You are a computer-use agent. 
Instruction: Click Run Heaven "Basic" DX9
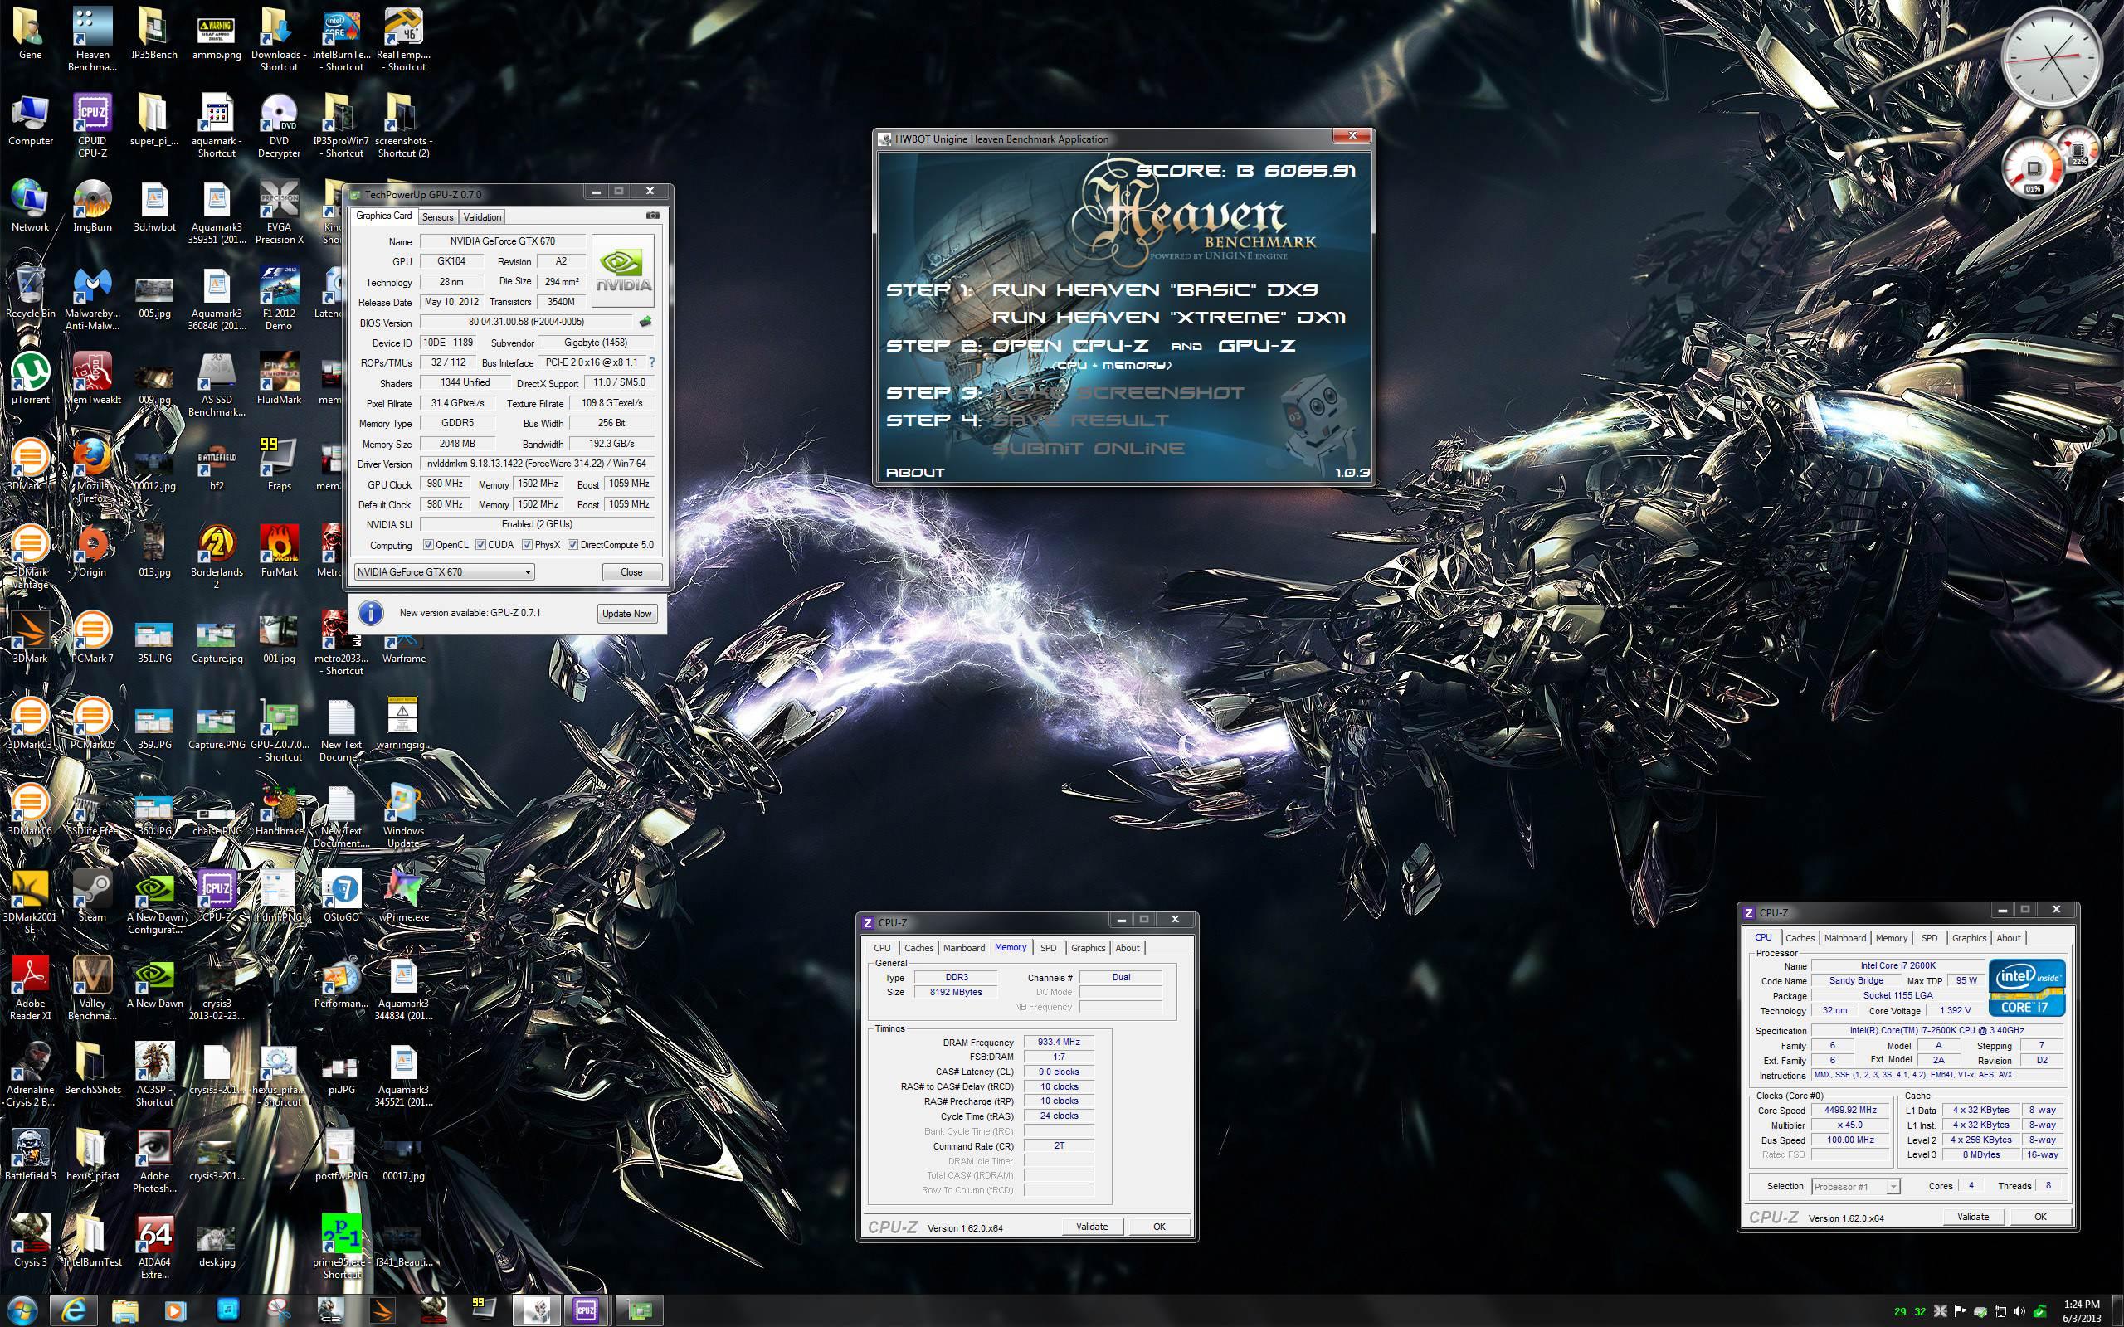[1154, 290]
